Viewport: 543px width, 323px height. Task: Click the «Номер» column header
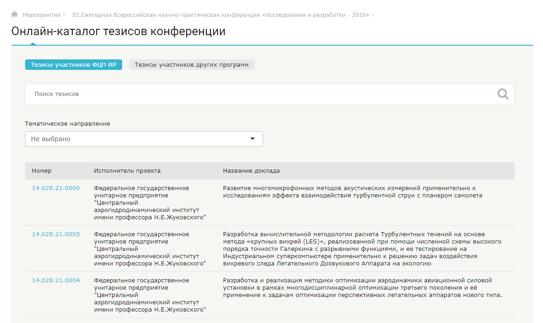pos(42,171)
